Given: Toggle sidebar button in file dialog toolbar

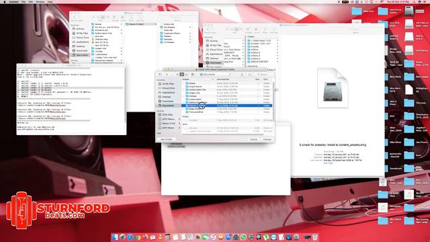Looking at the screenshot, I should [160, 75].
